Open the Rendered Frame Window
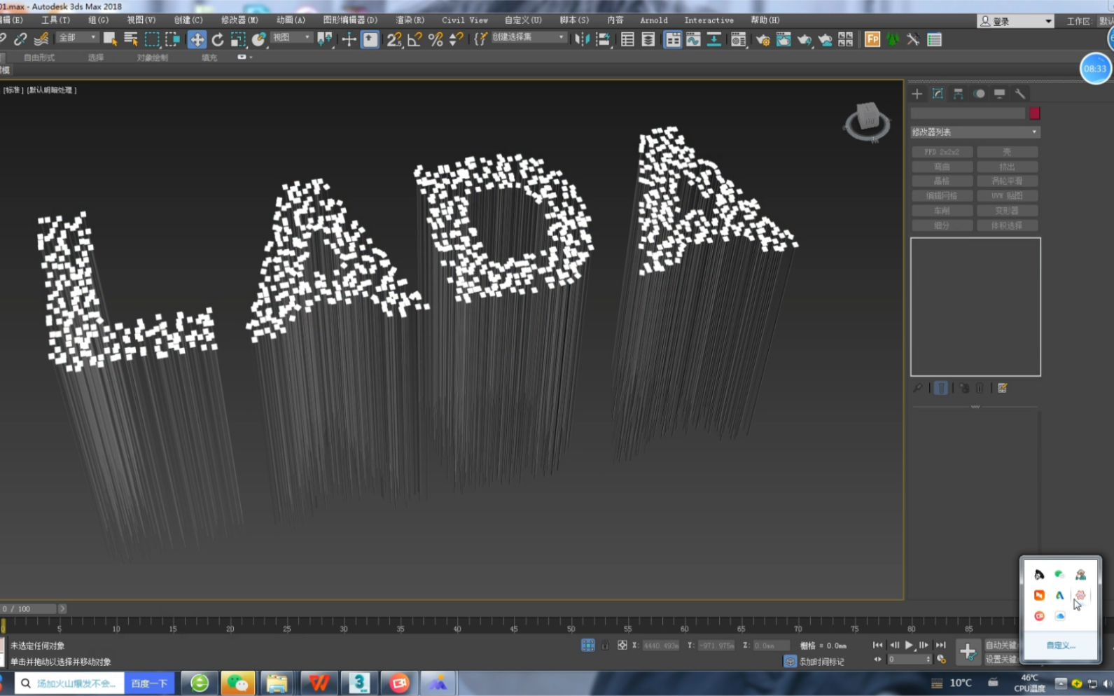The height and width of the screenshot is (696, 1114). [783, 39]
